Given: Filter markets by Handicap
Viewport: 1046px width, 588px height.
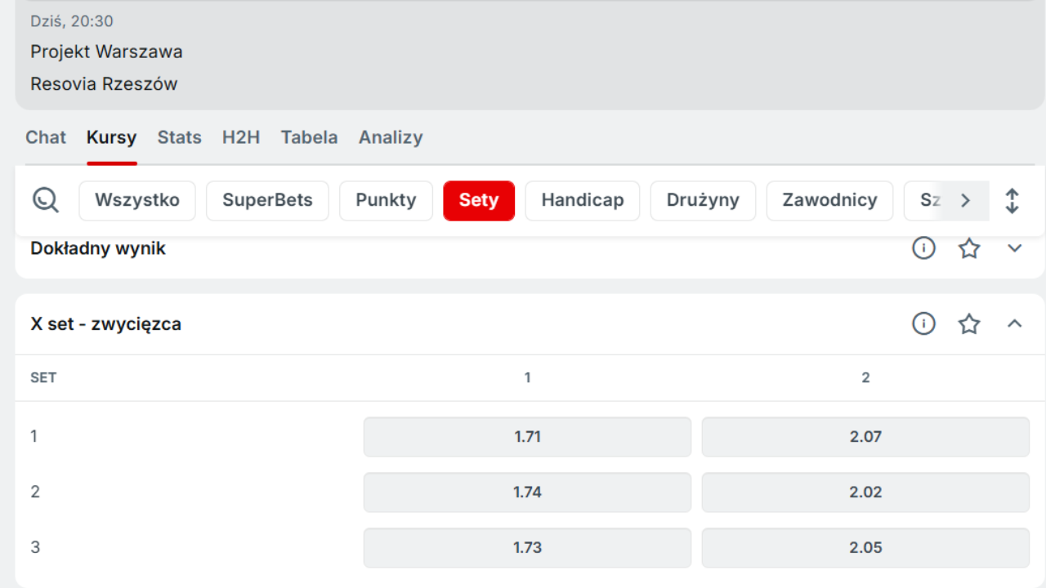Looking at the screenshot, I should coord(582,201).
